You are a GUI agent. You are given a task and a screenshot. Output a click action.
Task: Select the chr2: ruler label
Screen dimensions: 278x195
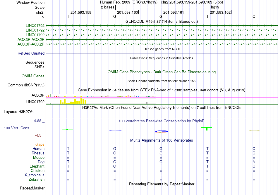tap(40, 12)
